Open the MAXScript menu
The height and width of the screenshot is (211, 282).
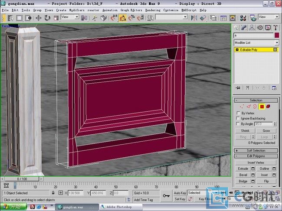pyautogui.click(x=189, y=10)
